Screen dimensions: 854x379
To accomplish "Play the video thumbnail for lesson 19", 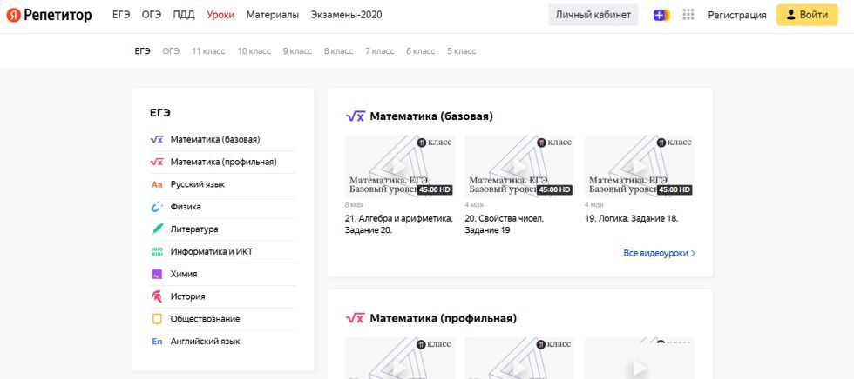I will tap(640, 166).
